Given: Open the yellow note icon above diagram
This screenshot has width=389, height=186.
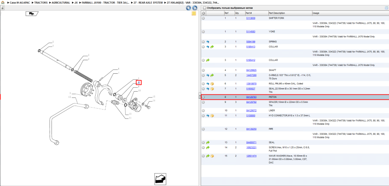Looking at the screenshot, I should [x=194, y=13].
